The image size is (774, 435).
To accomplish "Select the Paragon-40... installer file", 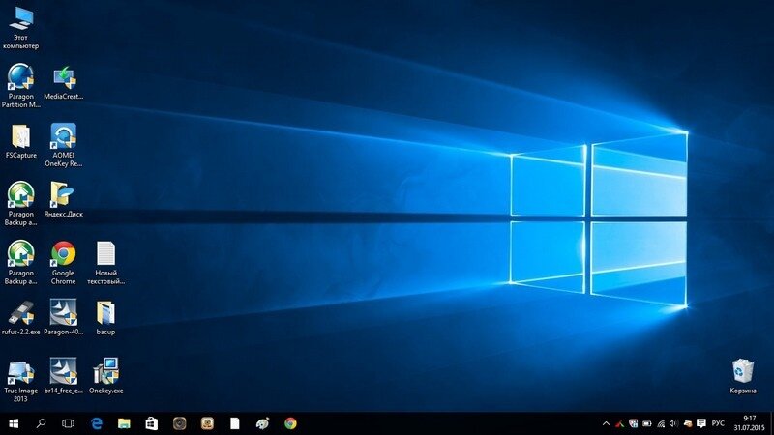I will coord(63,317).
